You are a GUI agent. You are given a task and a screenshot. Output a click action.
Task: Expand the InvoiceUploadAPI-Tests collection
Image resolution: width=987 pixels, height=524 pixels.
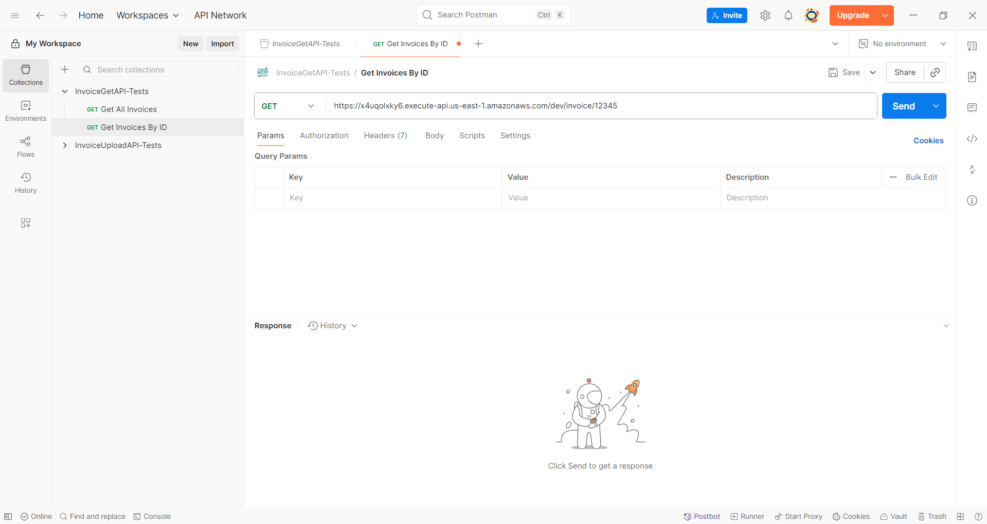click(65, 145)
